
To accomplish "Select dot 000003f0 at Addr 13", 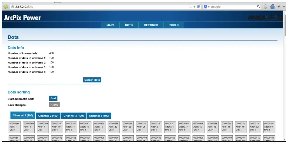I will [71, 127].
